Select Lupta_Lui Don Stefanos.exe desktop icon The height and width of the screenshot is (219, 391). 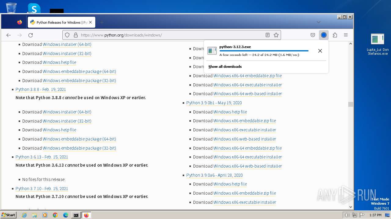coord(378,44)
